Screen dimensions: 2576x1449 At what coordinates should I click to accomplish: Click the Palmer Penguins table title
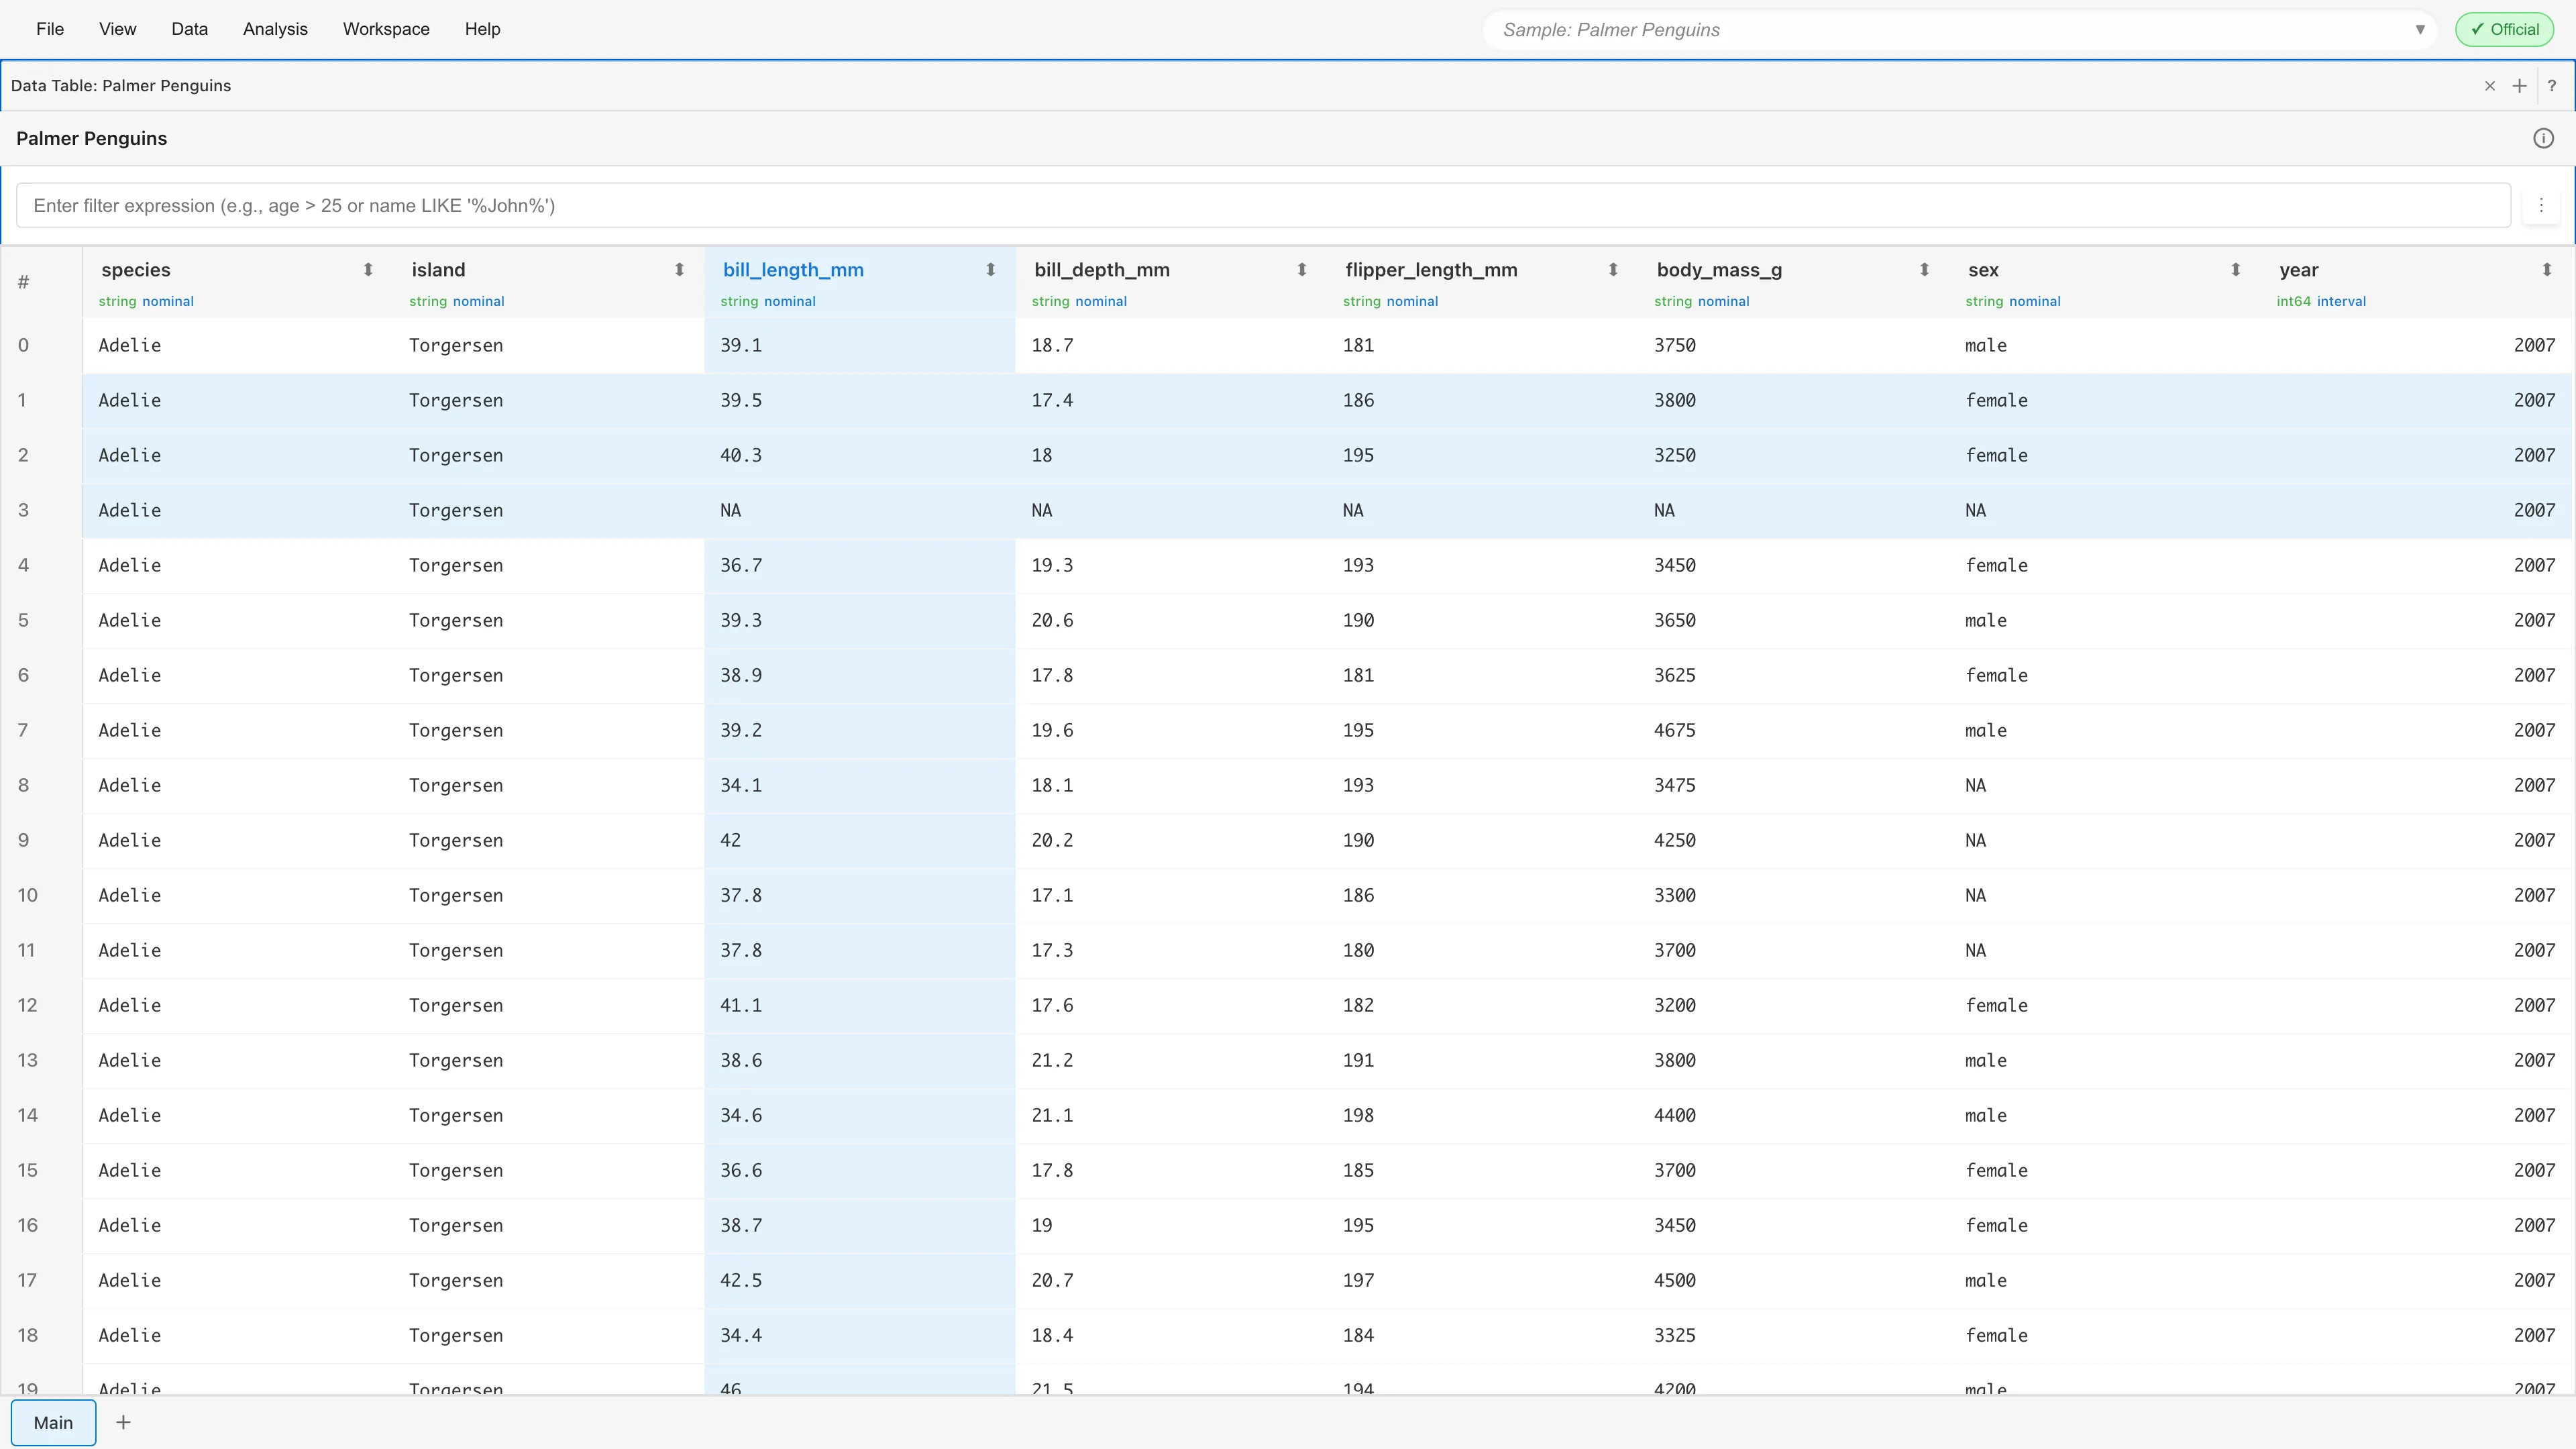coord(91,139)
